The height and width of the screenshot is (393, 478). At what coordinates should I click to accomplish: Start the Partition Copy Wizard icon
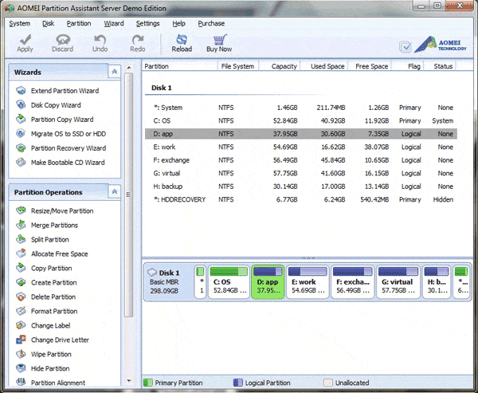(21, 120)
